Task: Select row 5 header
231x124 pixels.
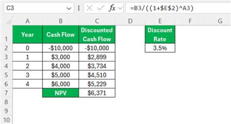Action: tap(6, 75)
